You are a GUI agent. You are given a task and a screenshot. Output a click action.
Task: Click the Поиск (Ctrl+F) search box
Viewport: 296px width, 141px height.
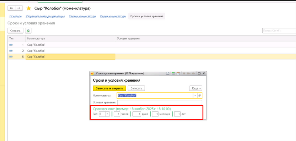[279, 31]
